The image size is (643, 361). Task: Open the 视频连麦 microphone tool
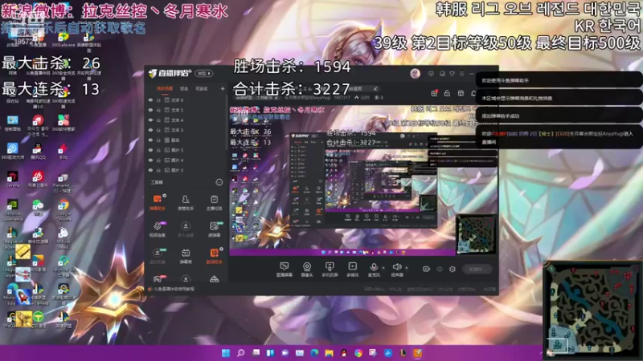click(x=158, y=229)
